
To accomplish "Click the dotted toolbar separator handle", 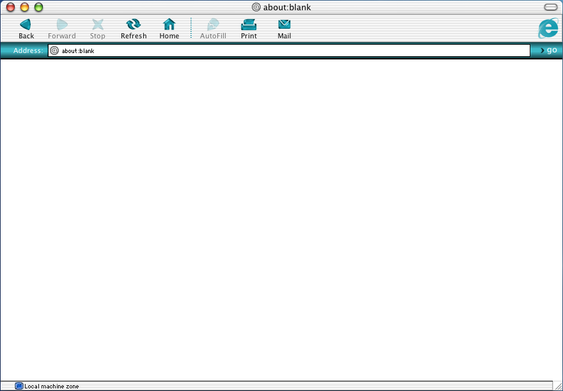I will [191, 28].
